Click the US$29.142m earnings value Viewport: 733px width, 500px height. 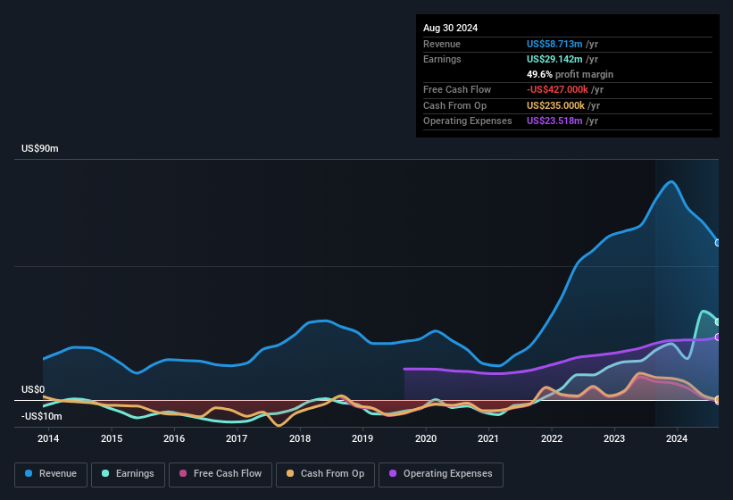coord(554,59)
